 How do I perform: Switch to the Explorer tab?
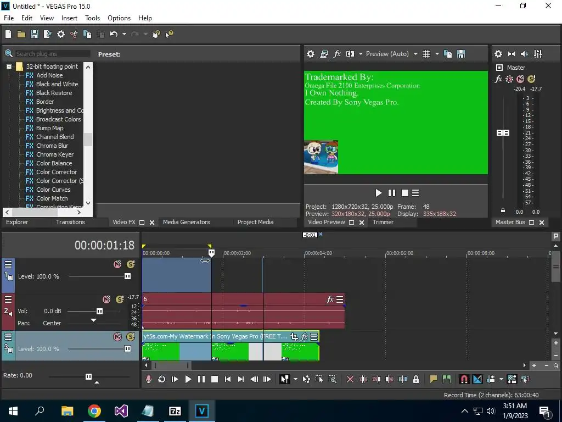pyautogui.click(x=17, y=222)
